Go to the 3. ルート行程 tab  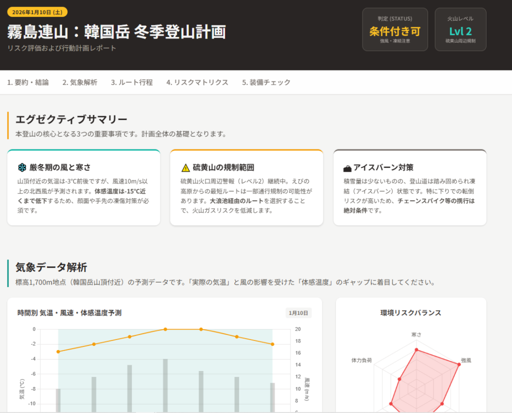tap(132, 82)
